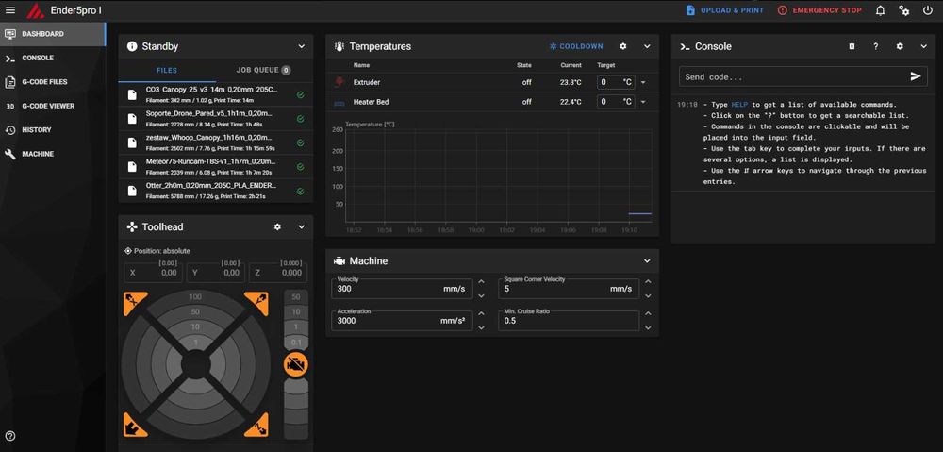Click the Extruder target temperature field
This screenshot has height=452, width=943.
[x=615, y=82]
